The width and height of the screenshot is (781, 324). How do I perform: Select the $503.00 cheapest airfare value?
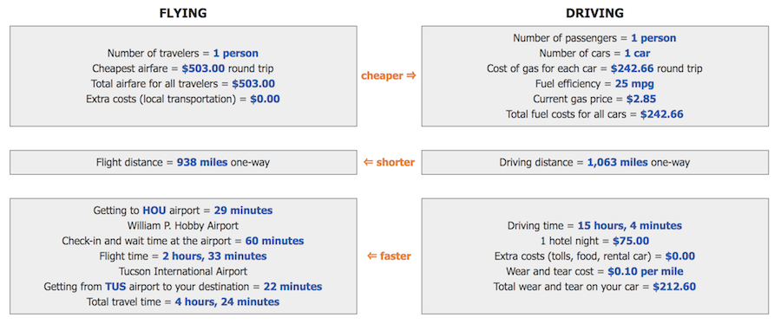[203, 68]
